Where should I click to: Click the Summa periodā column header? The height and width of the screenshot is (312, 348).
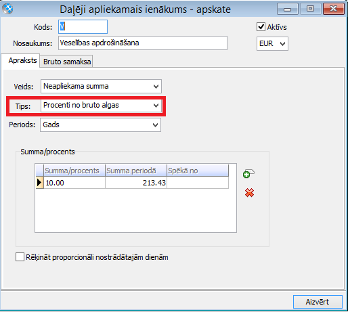(136, 171)
